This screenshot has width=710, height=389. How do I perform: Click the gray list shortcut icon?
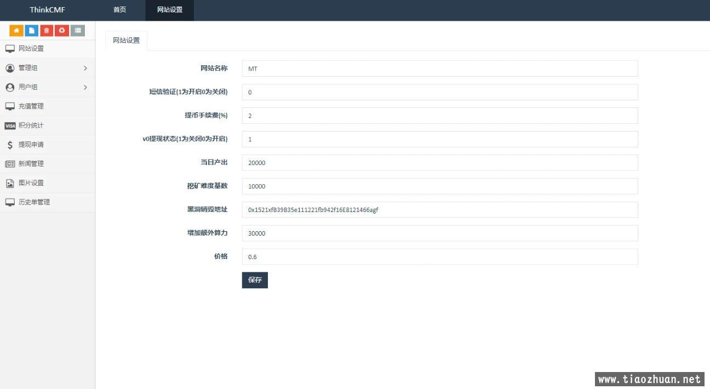coord(78,30)
